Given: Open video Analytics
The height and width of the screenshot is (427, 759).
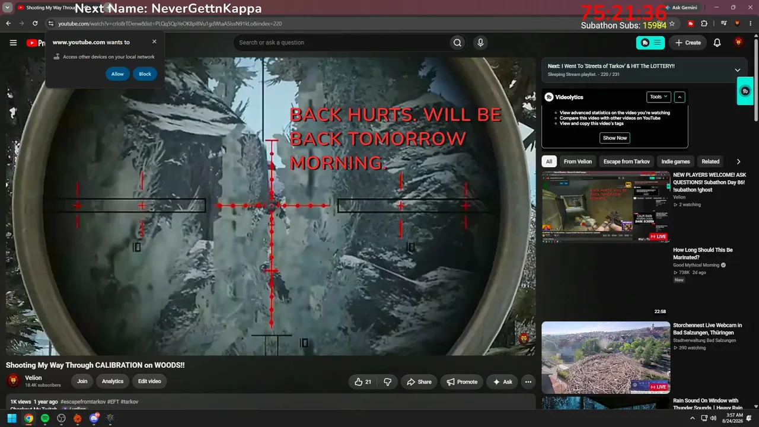Looking at the screenshot, I should (113, 381).
